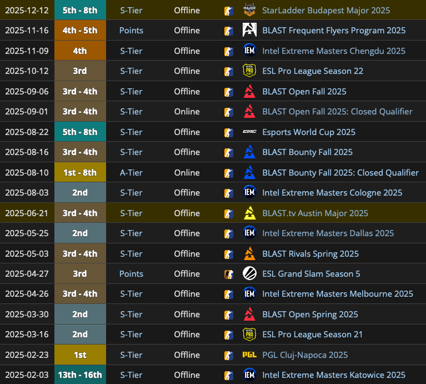Click the orange BLAST Rivals Spring logo

click(x=249, y=253)
